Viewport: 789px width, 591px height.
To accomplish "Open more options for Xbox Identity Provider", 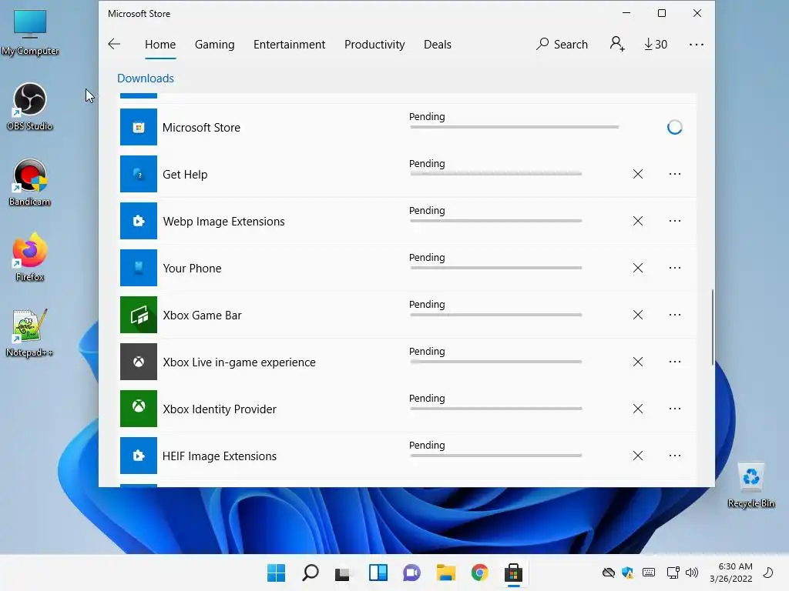I will (x=675, y=409).
